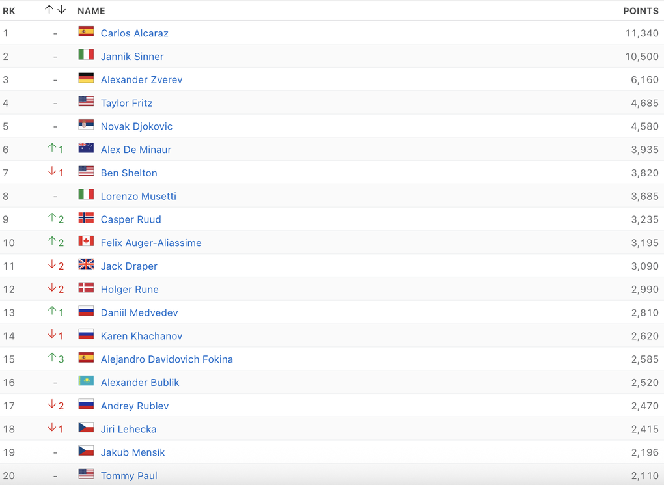Go to Daniil Medvedev's player page
The height and width of the screenshot is (485, 664).
pos(139,312)
